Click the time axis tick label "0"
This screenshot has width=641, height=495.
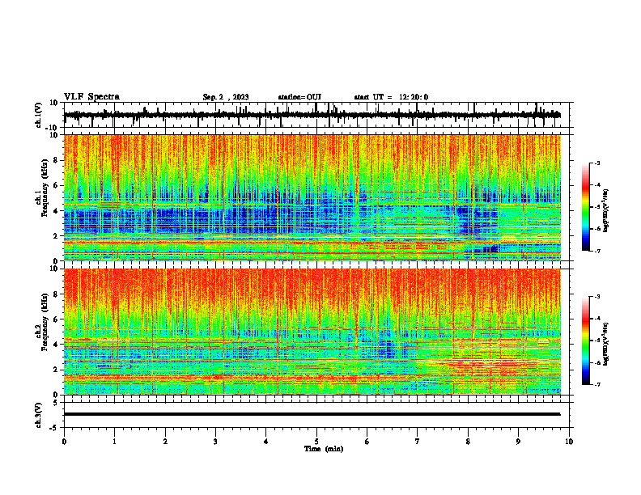coord(64,442)
